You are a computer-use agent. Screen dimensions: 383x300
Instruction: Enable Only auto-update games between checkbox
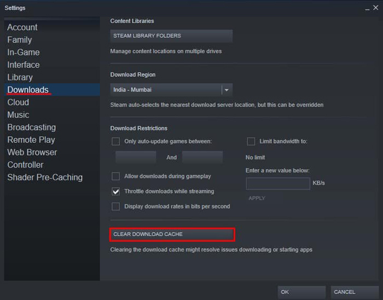click(x=116, y=141)
